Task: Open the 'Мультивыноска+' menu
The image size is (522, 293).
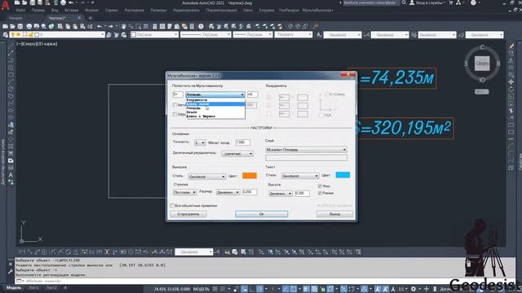Action: (317, 11)
